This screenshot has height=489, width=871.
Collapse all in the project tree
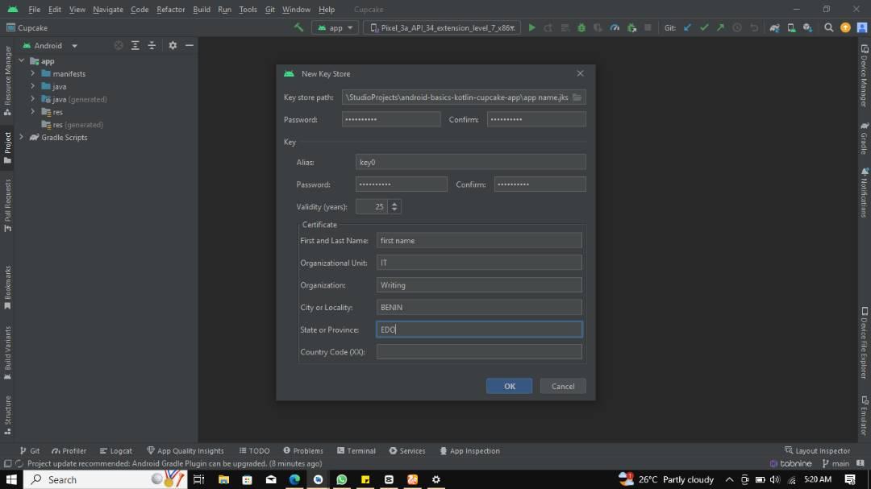click(152, 46)
